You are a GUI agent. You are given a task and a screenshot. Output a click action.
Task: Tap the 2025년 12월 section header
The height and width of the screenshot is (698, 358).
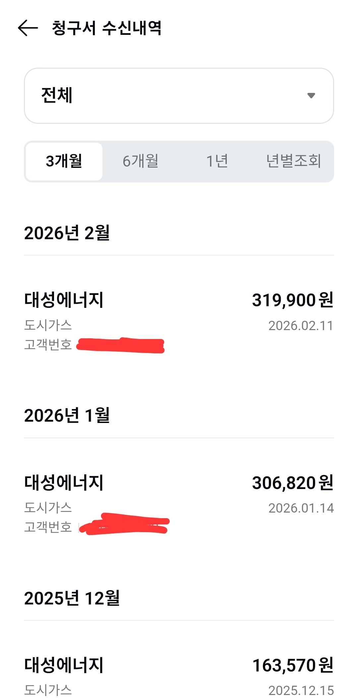click(x=72, y=598)
